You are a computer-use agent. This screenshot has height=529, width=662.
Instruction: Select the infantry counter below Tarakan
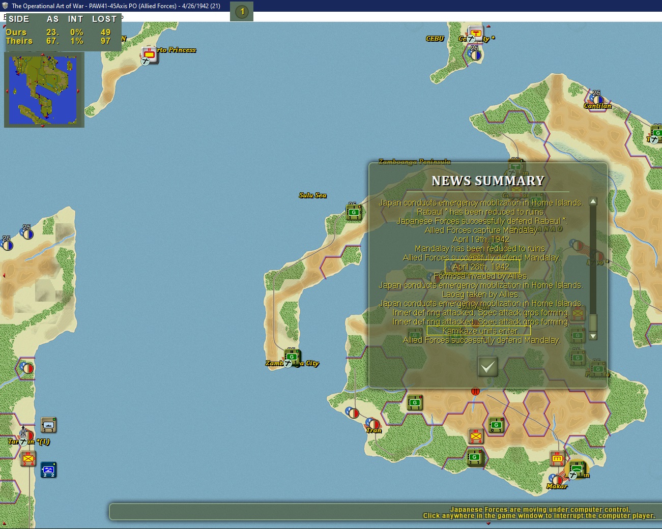[28, 458]
